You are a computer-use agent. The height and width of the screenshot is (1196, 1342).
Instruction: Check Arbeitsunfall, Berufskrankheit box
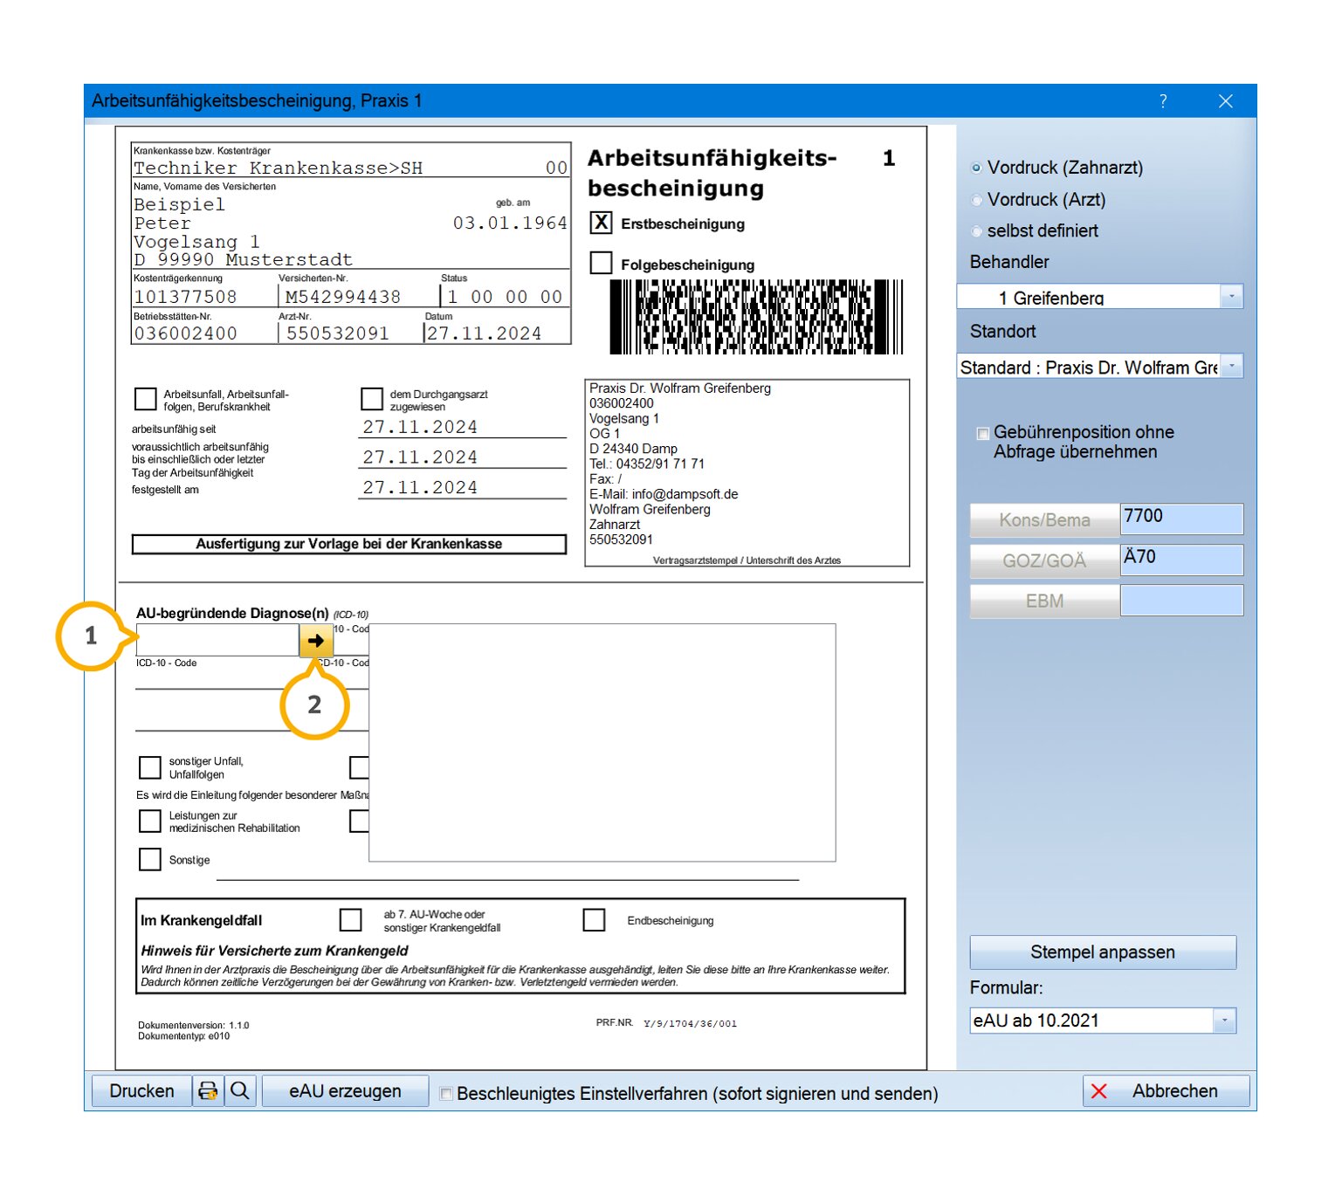[x=146, y=399]
